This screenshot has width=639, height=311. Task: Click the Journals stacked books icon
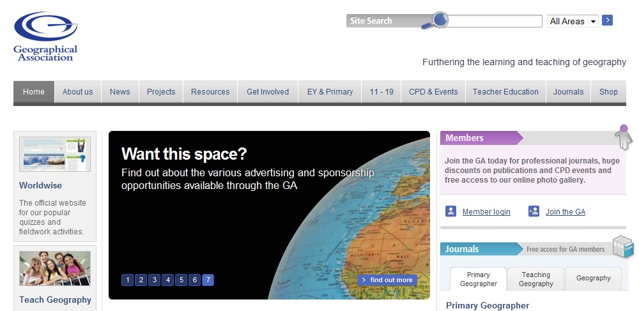pos(622,247)
